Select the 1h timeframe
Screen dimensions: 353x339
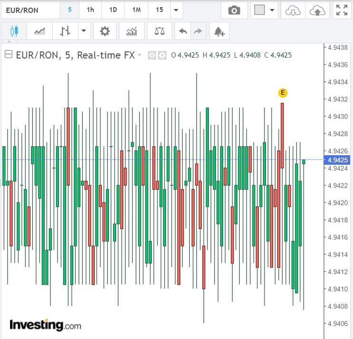[x=90, y=10]
